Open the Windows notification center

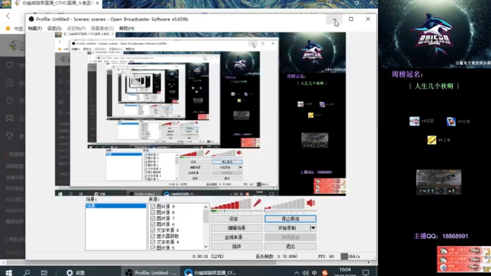[x=366, y=272]
